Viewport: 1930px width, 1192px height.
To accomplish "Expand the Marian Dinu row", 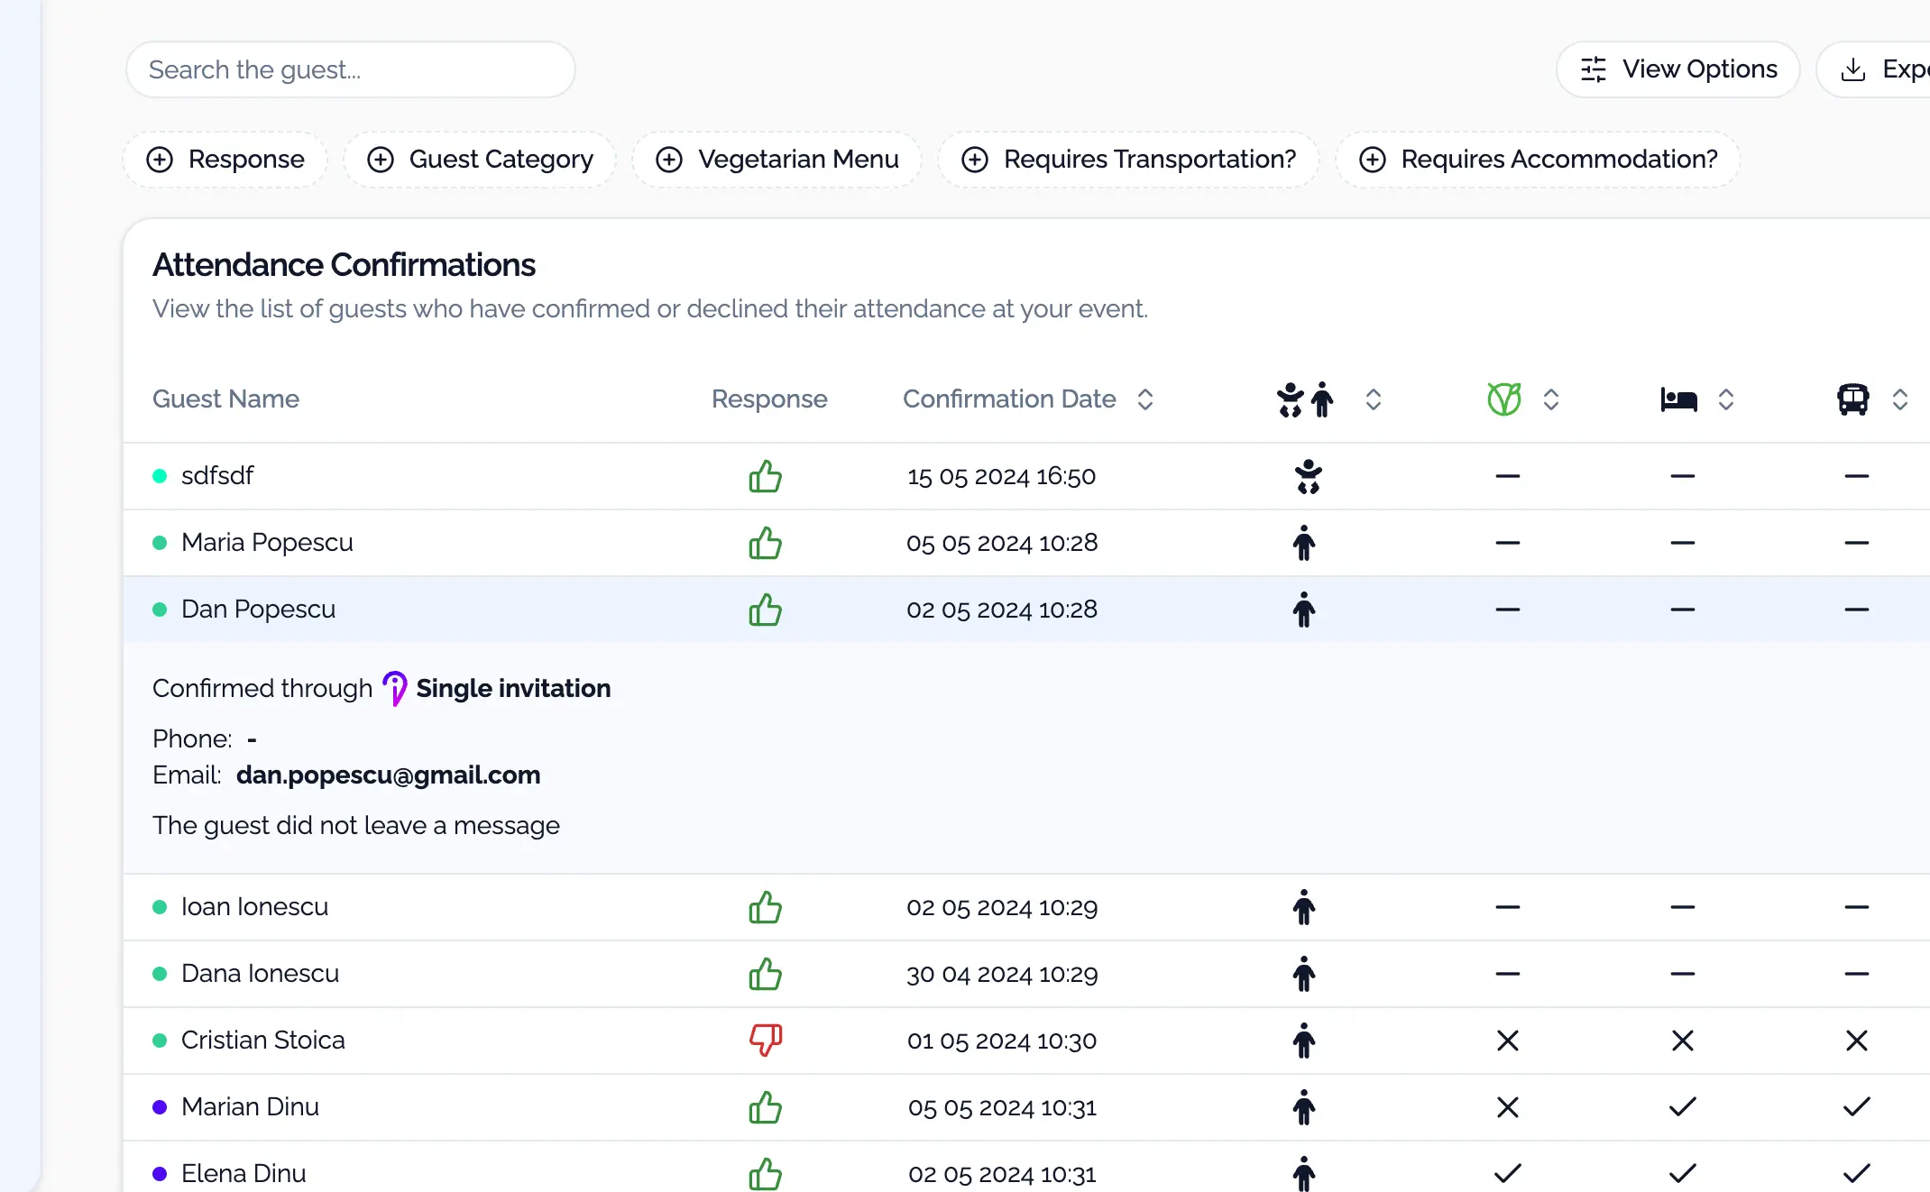I will 1026,1107.
